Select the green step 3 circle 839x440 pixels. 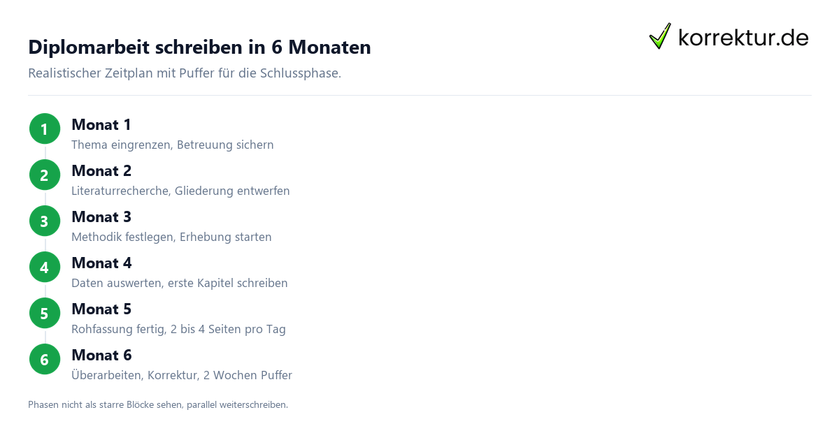click(x=45, y=221)
